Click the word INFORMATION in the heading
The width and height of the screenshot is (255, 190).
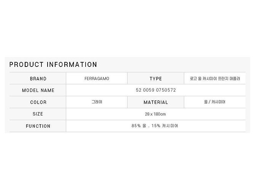[x=72, y=65]
